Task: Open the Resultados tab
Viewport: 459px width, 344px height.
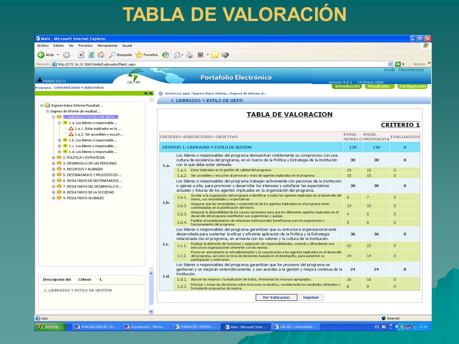Action: pyautogui.click(x=379, y=86)
